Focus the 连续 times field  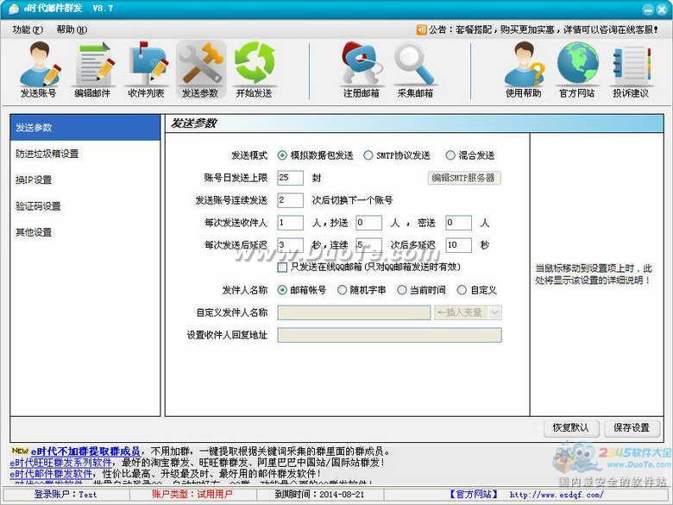click(368, 245)
